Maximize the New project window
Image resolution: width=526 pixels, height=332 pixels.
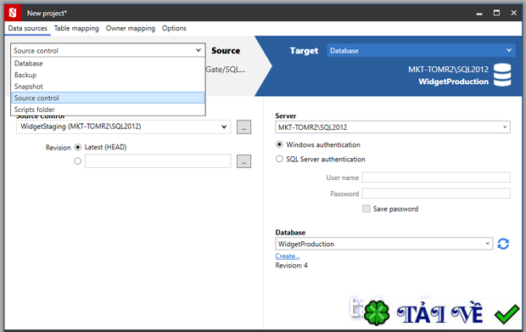[x=496, y=13]
